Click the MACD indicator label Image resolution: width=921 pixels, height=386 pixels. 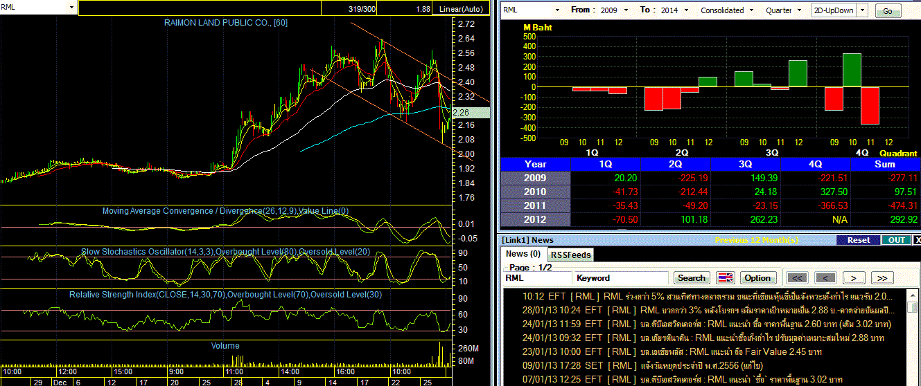(225, 211)
